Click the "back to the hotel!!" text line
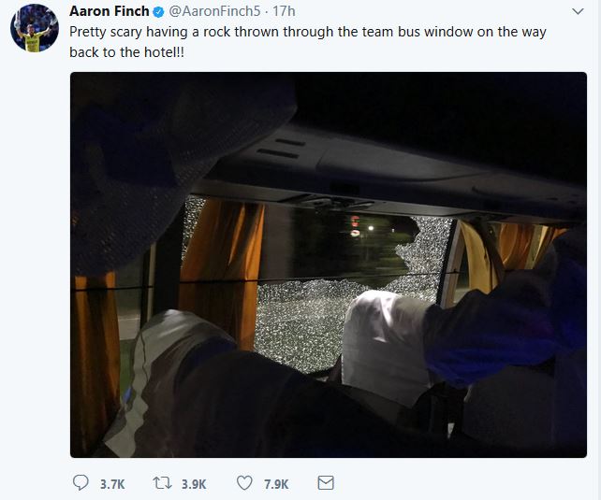The height and width of the screenshot is (500, 601). [127, 52]
